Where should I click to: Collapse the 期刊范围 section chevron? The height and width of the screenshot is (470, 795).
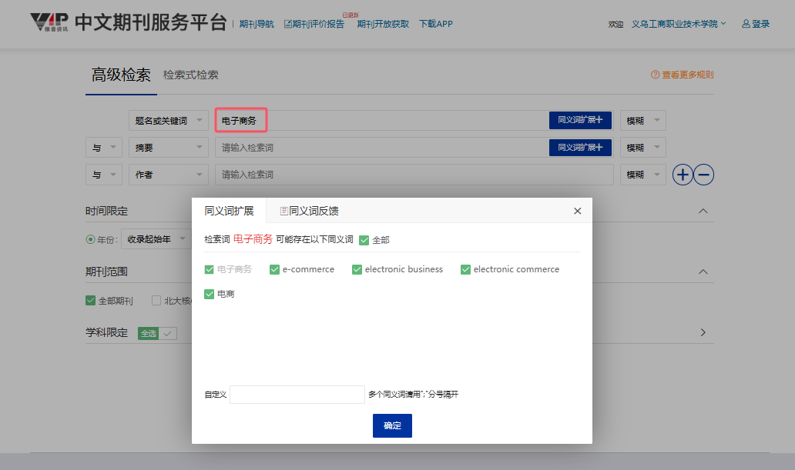pos(703,272)
